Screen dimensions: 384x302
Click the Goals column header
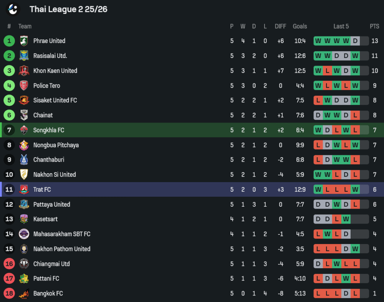point(300,26)
